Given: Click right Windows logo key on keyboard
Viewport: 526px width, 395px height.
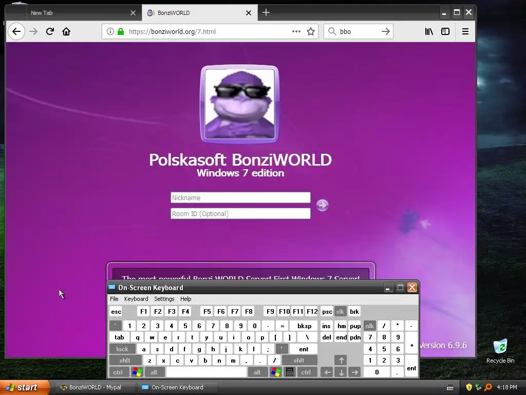Looking at the screenshot, I should [x=276, y=372].
